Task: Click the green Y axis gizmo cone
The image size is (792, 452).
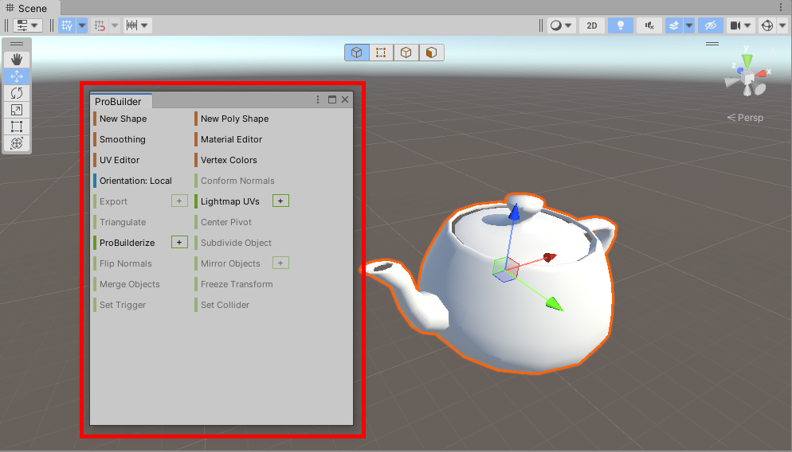Action: [x=747, y=61]
